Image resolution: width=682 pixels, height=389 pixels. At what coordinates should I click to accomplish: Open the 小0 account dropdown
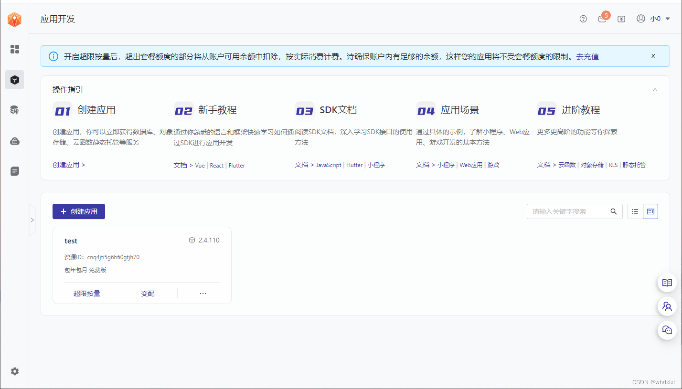click(660, 19)
